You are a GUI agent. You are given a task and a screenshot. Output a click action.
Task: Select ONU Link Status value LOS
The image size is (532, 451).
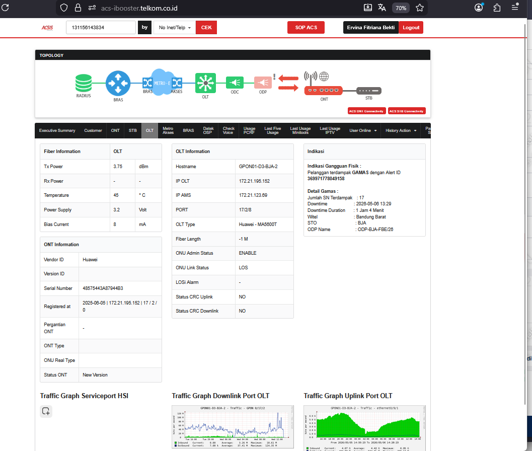pyautogui.click(x=243, y=268)
